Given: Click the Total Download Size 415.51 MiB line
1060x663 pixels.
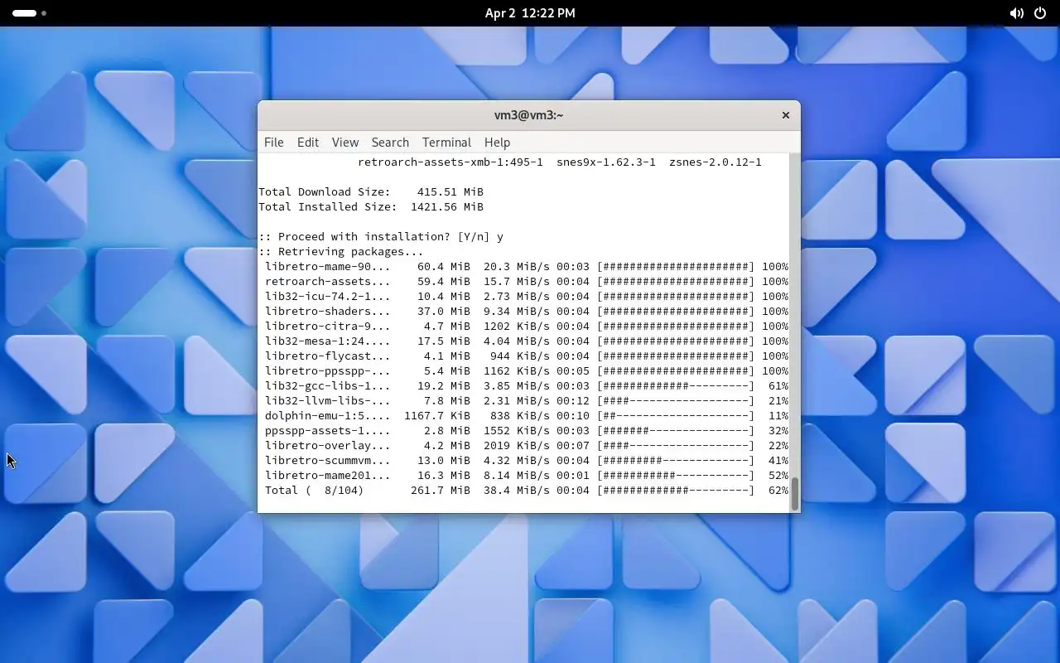Looking at the screenshot, I should click(371, 192).
